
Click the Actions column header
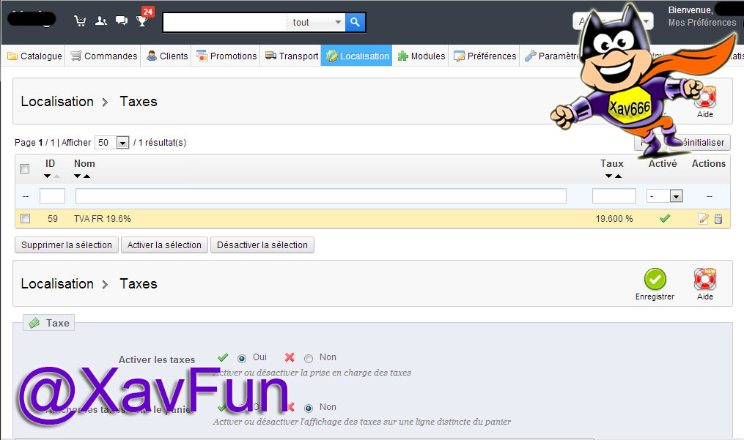[x=709, y=163]
